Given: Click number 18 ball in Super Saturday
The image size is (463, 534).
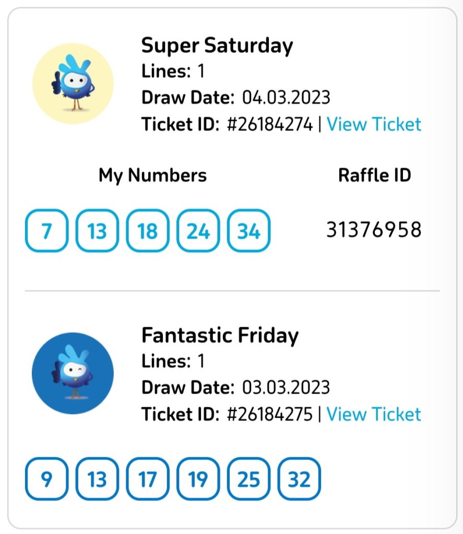Looking at the screenshot, I should (148, 230).
